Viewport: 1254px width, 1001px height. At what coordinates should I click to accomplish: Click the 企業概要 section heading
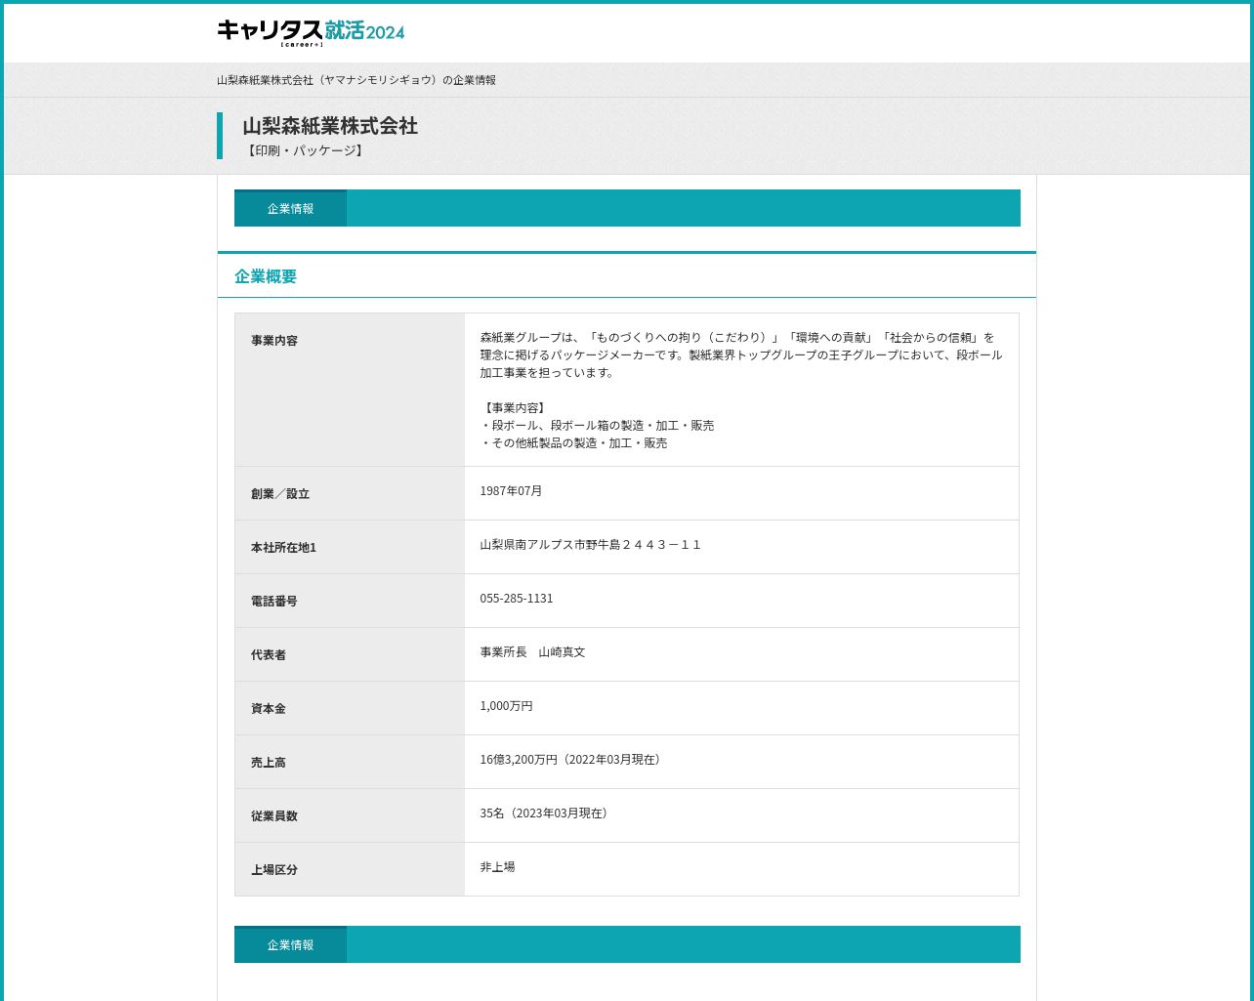(266, 276)
